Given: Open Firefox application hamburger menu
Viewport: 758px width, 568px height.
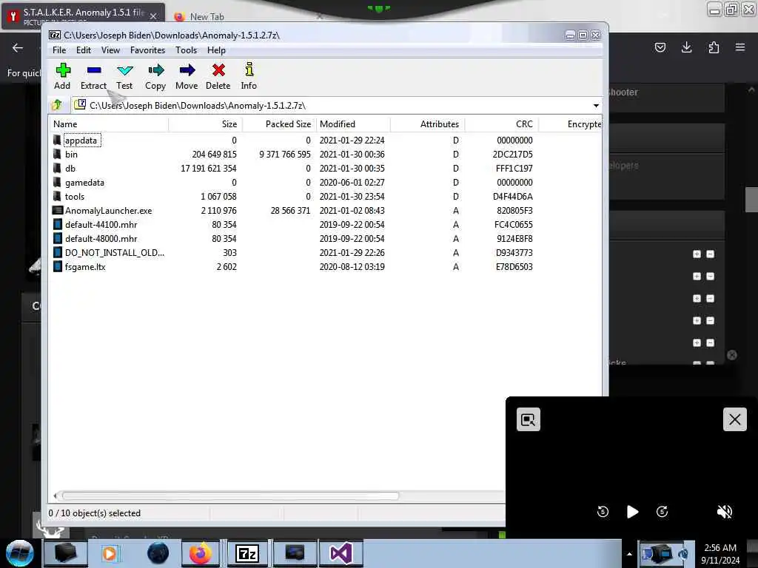Looking at the screenshot, I should [x=740, y=47].
